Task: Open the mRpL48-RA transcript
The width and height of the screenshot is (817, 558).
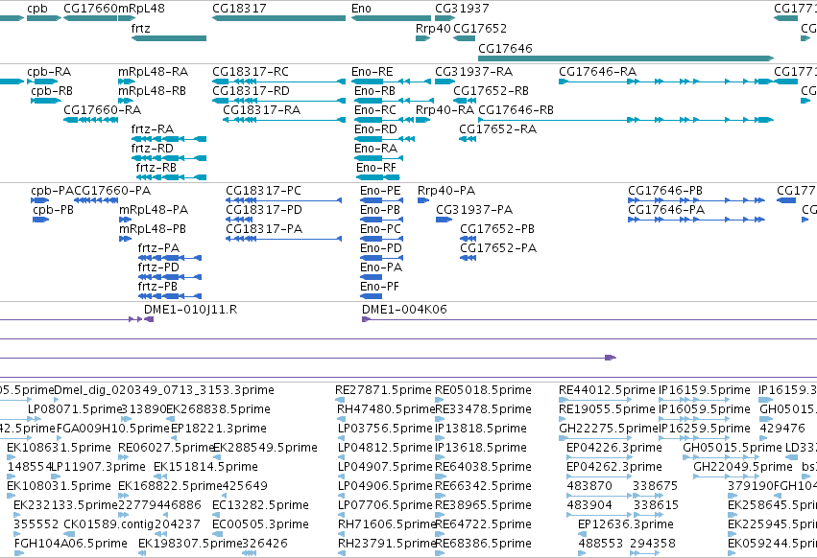Action: click(127, 81)
